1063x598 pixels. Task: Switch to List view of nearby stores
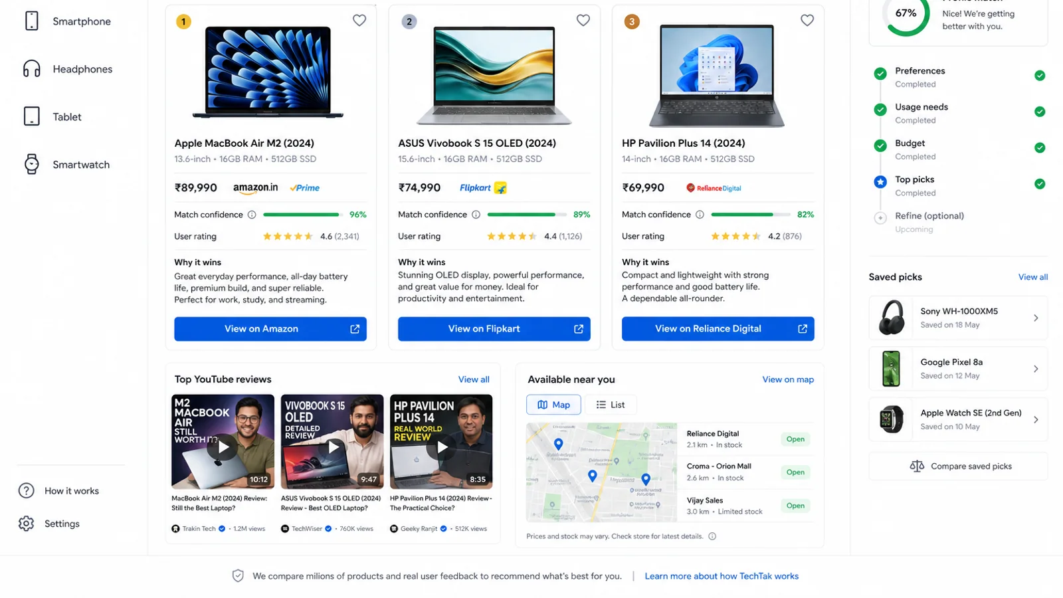[610, 405]
